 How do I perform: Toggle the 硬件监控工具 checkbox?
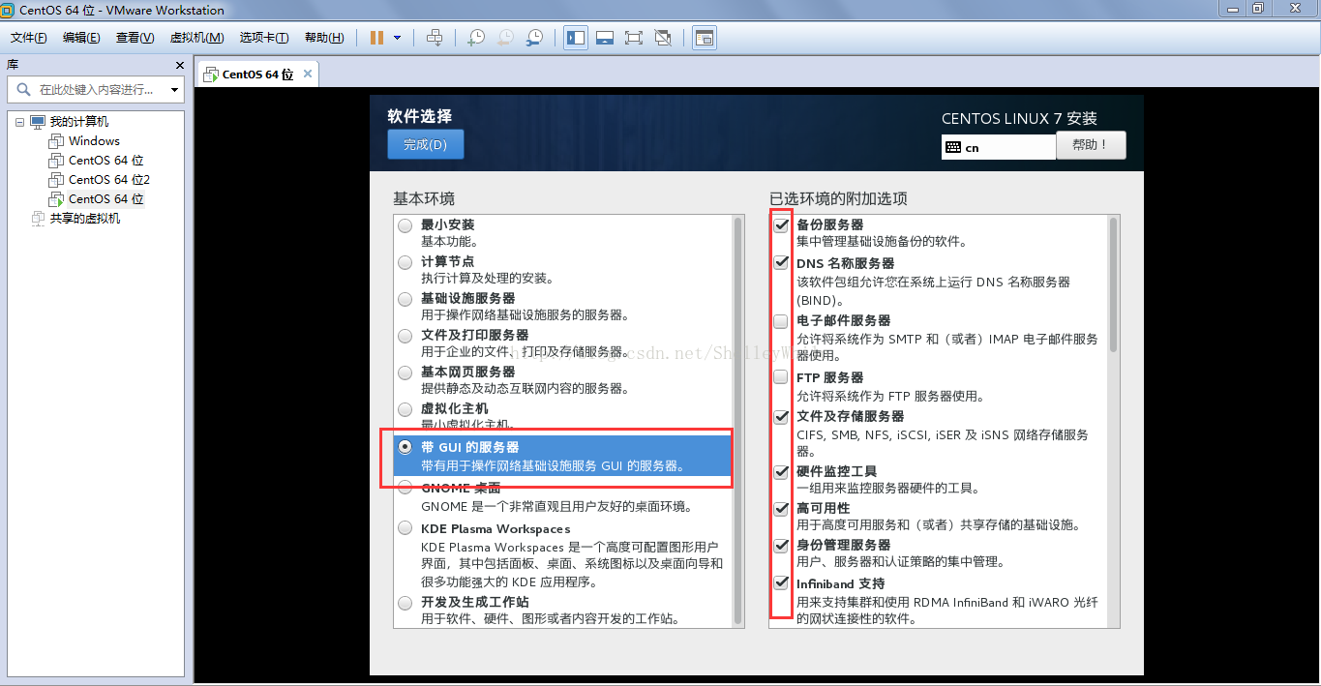[x=781, y=471]
